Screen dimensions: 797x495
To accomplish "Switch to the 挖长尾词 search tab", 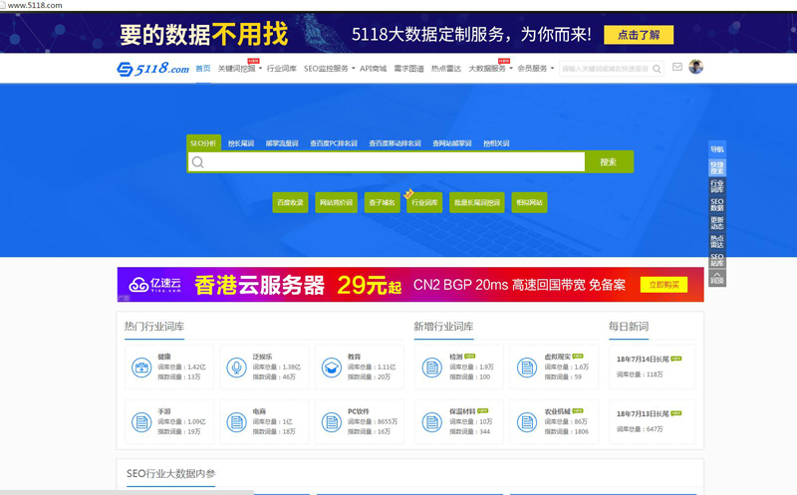I will tap(241, 143).
